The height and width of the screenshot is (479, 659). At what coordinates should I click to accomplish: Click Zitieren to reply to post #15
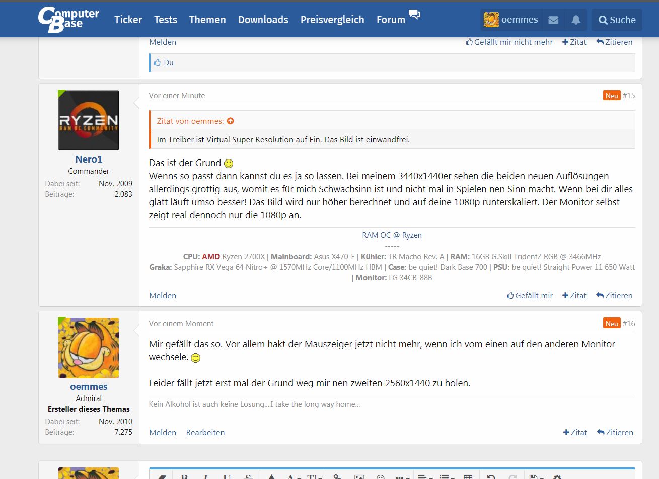(614, 296)
